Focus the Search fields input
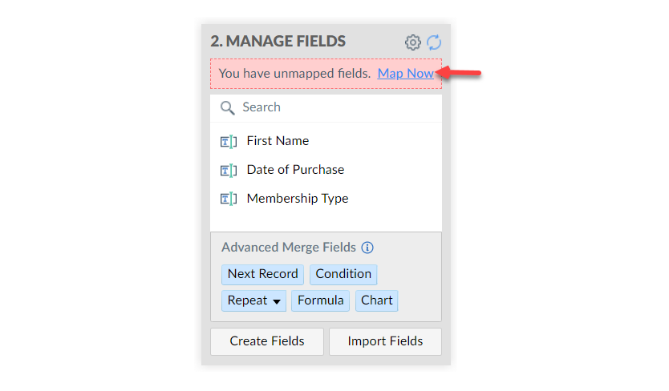669x391 pixels. [326, 107]
